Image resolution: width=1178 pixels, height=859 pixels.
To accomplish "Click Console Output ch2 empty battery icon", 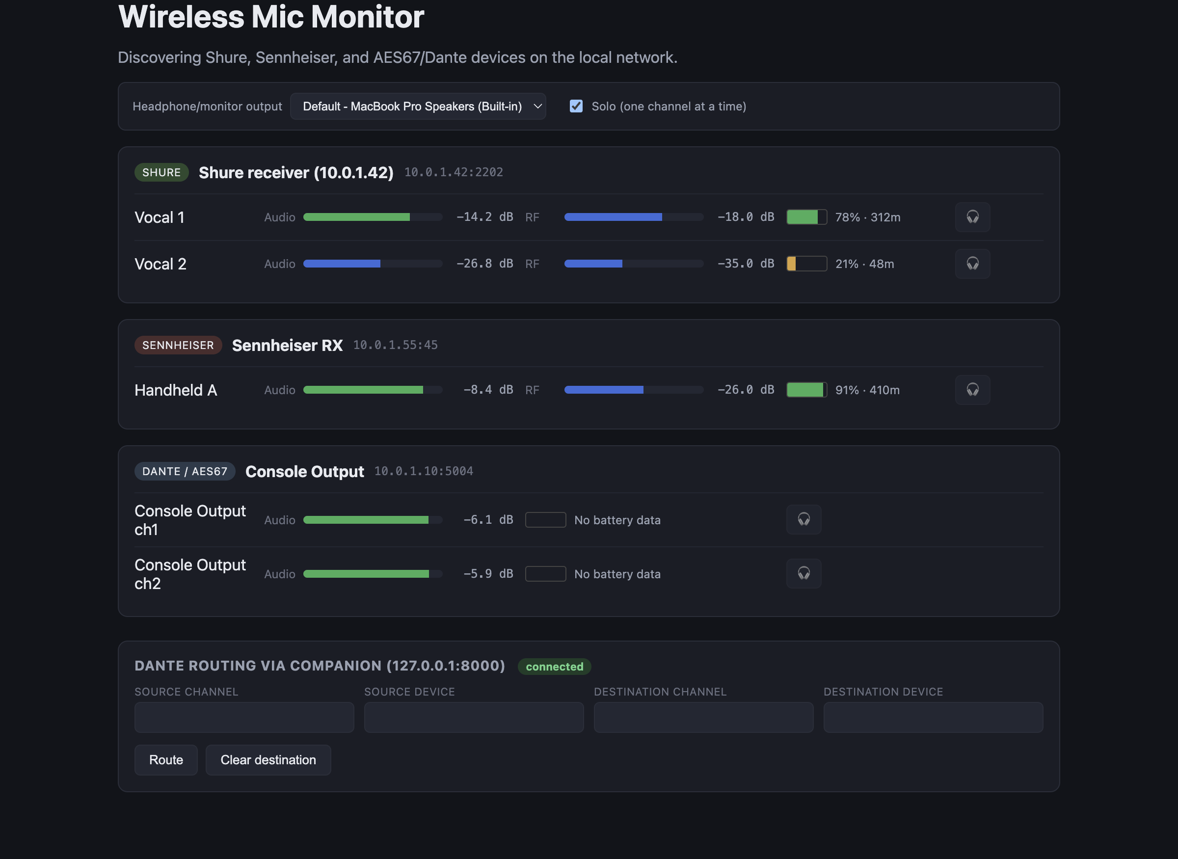I will [545, 574].
